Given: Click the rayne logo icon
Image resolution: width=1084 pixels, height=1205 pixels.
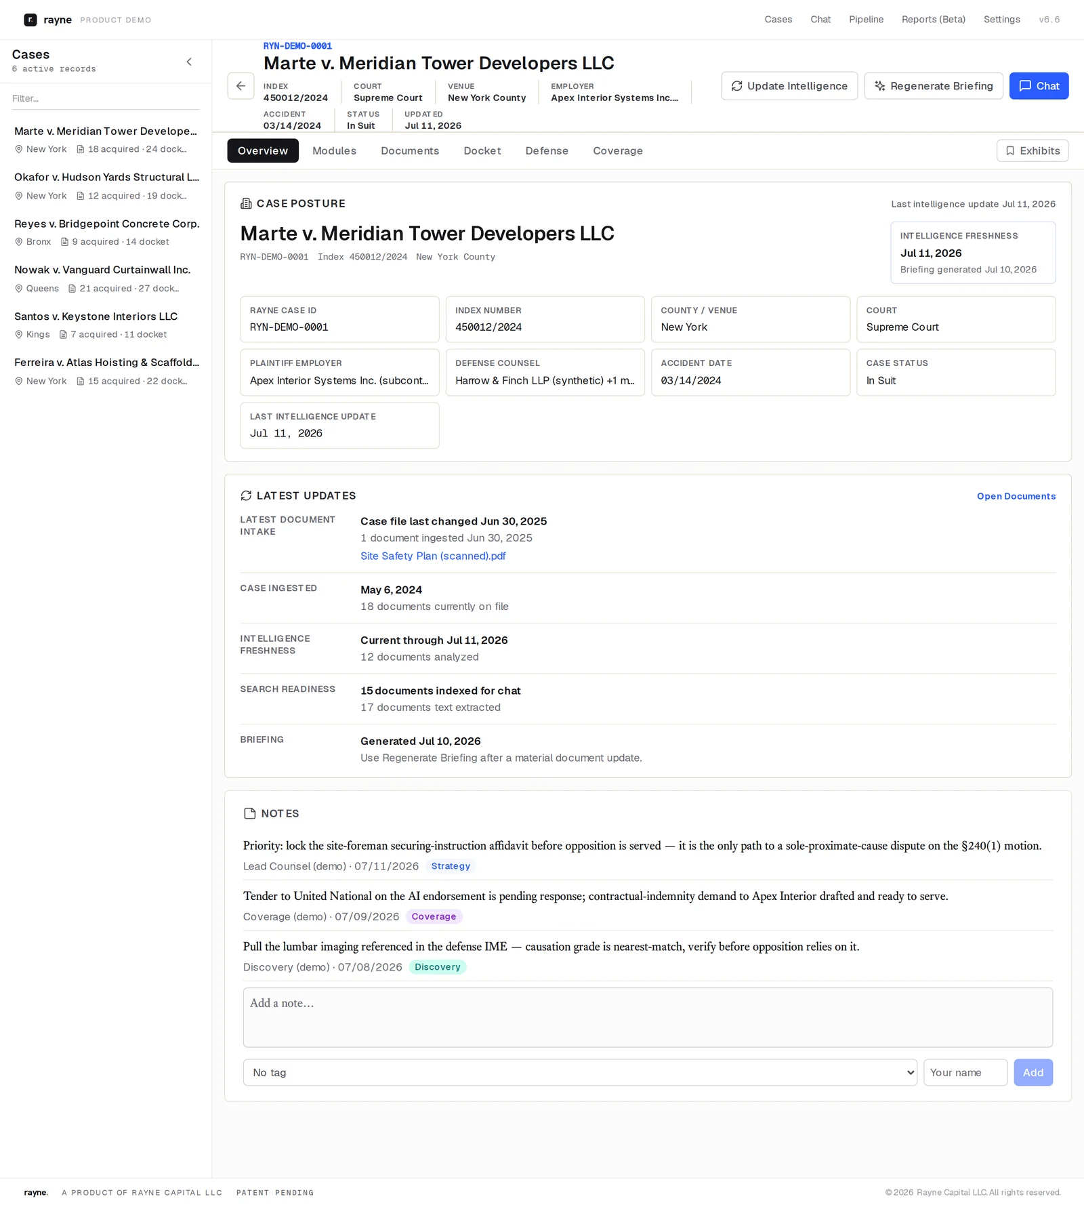Looking at the screenshot, I should click(x=30, y=20).
